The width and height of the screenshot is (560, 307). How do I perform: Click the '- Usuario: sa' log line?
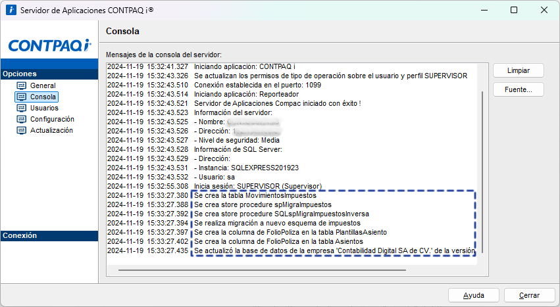pyautogui.click(x=215, y=177)
